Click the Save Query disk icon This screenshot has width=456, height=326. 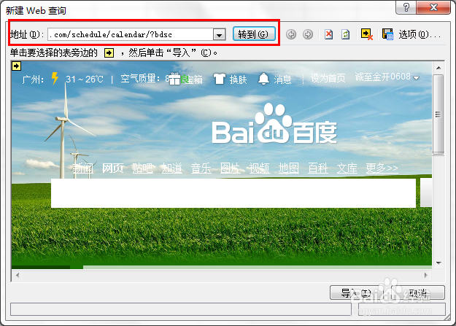pyautogui.click(x=387, y=34)
